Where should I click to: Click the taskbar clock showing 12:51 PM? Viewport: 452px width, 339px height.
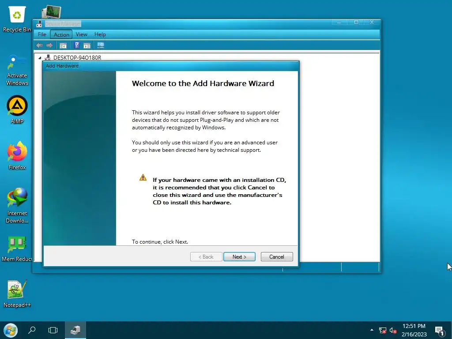point(414,330)
